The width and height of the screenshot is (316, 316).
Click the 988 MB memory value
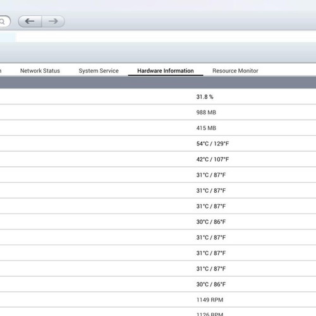pos(206,112)
